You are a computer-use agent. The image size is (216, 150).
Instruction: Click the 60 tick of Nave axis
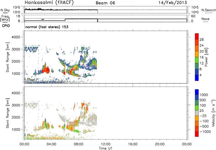coord(193,16)
